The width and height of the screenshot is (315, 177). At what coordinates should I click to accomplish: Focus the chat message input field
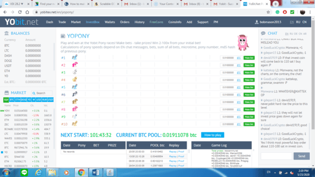pyautogui.click(x=277, y=156)
